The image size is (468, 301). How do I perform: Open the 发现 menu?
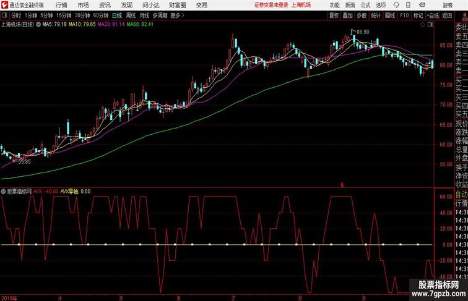[126, 5]
